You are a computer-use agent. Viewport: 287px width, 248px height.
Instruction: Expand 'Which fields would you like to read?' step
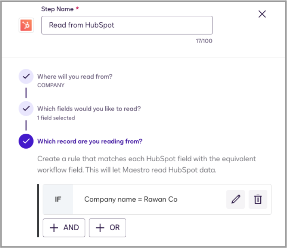click(x=89, y=109)
